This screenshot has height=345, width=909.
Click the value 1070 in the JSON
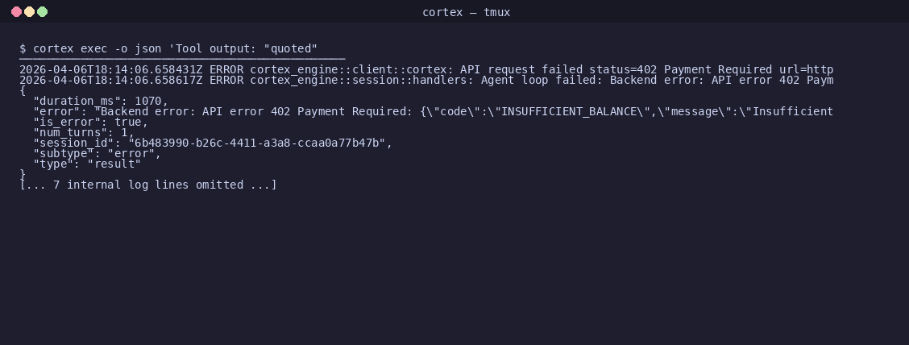(147, 101)
